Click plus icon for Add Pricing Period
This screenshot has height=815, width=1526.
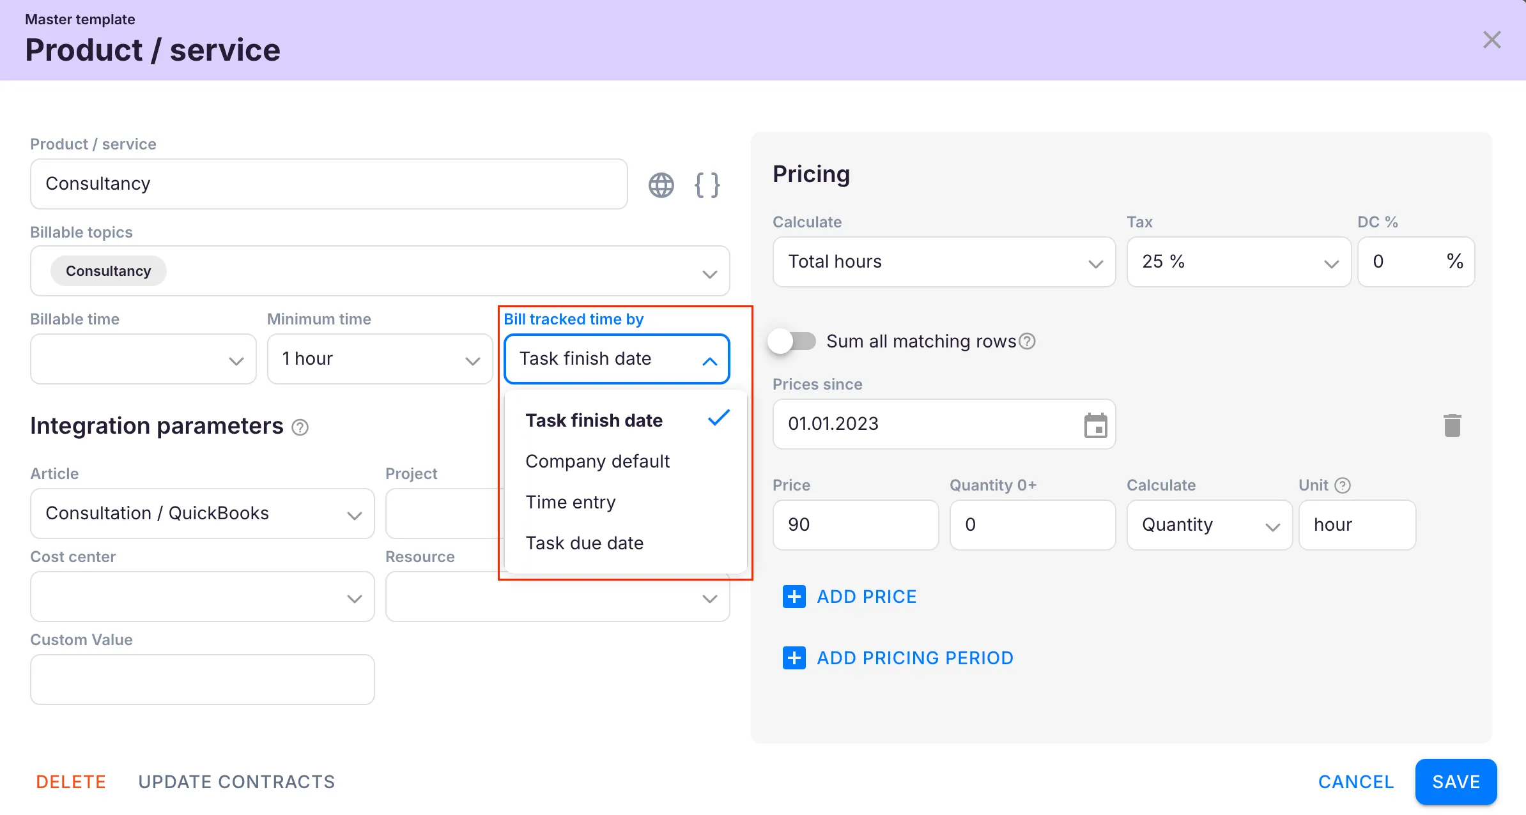(794, 658)
